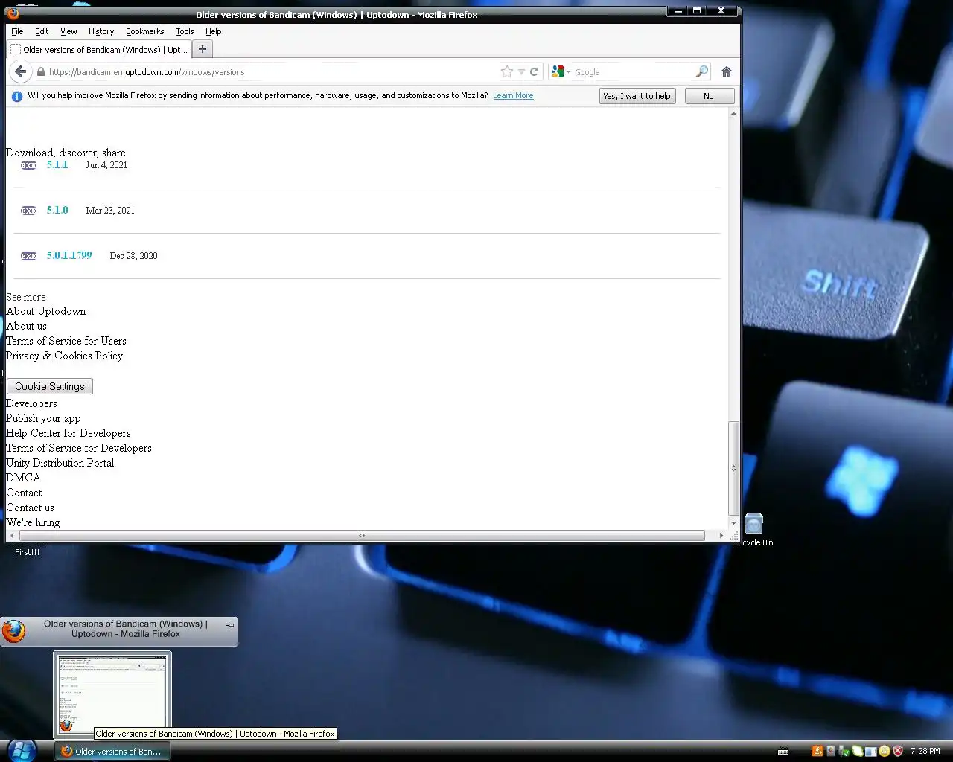Open version 5.1.0 download link
This screenshot has width=953, height=762.
pyautogui.click(x=57, y=210)
